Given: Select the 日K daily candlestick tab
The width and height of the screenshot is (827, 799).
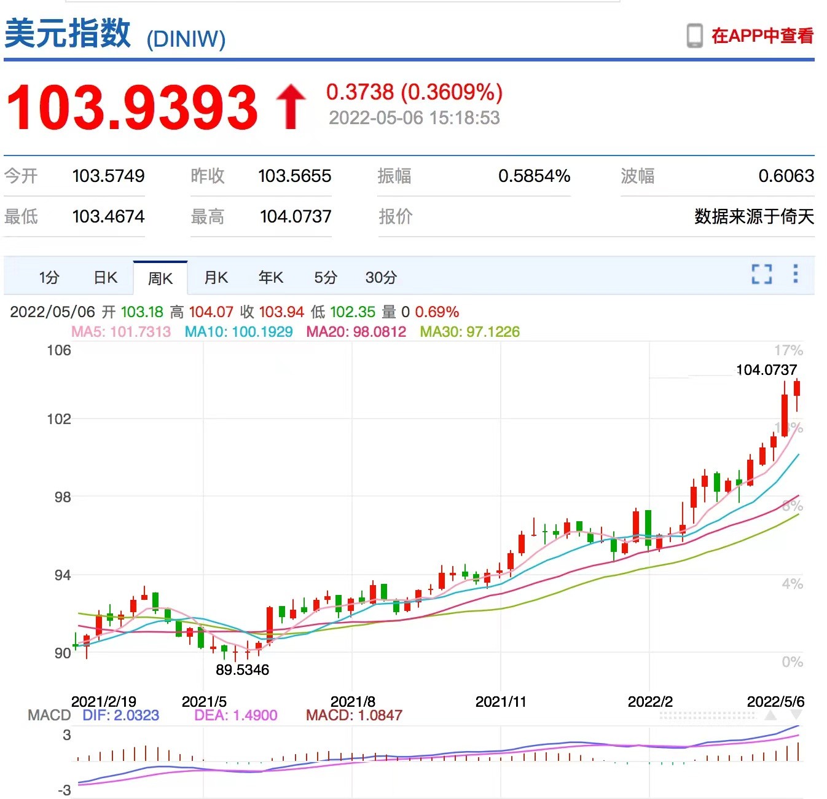Looking at the screenshot, I should pyautogui.click(x=105, y=278).
